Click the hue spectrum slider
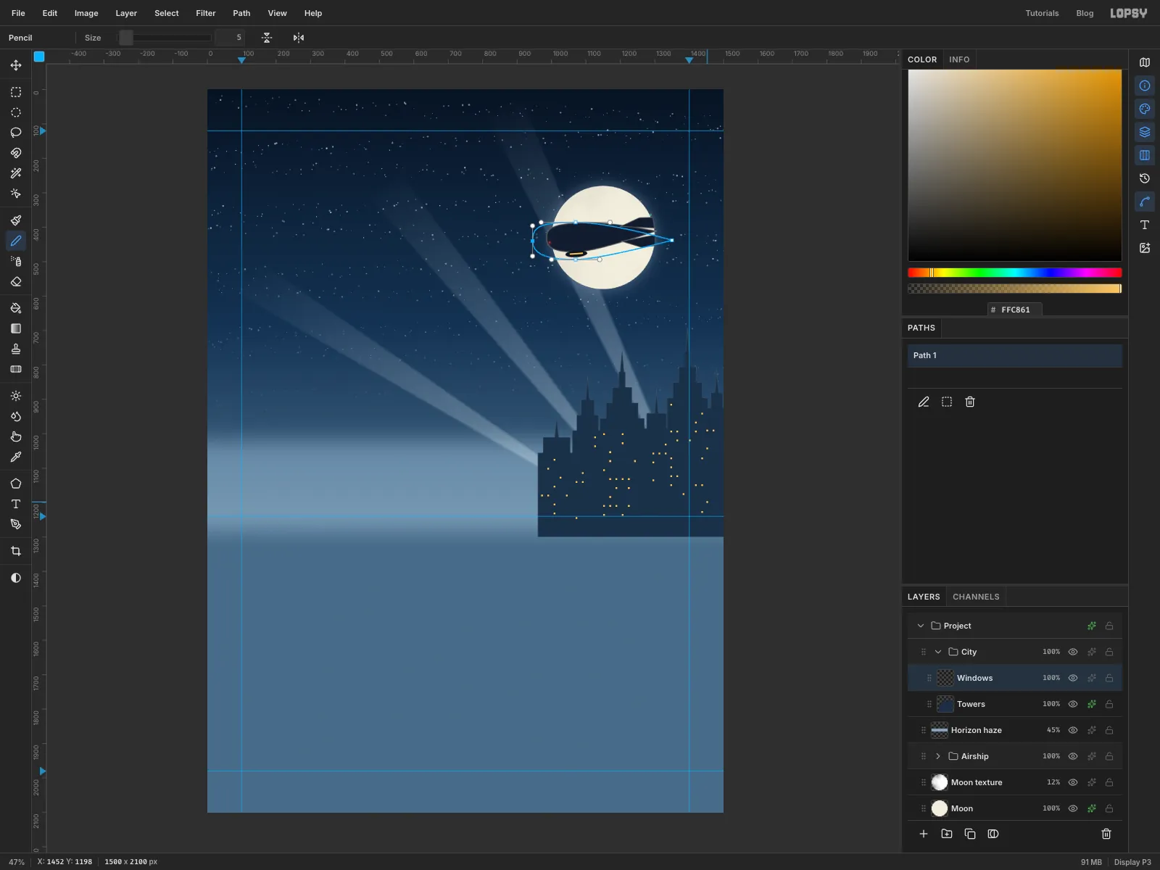Viewport: 1160px width, 870px height. point(1015,273)
